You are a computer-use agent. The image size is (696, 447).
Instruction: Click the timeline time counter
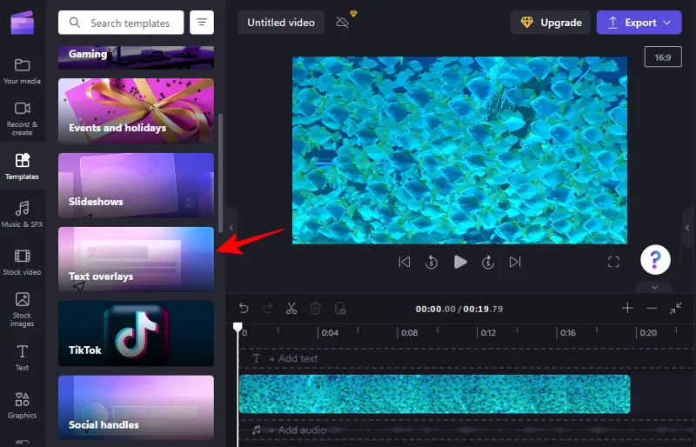pyautogui.click(x=459, y=309)
